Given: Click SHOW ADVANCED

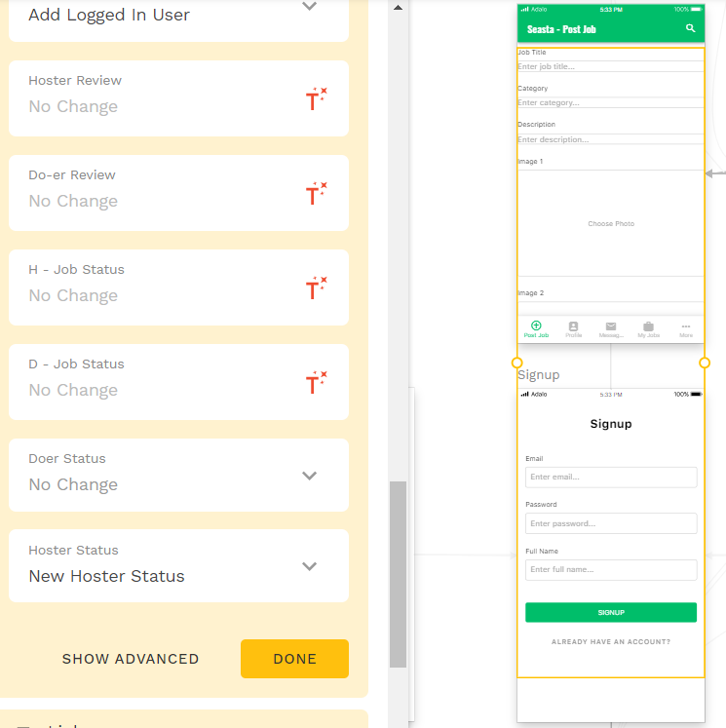Looking at the screenshot, I should coord(131,659).
